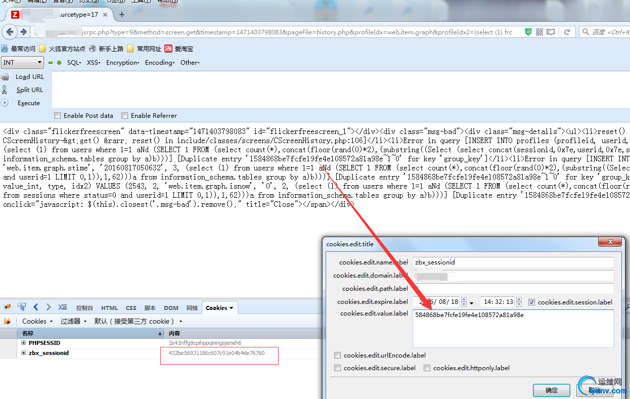630x399 pixels.
Task: Click Firebug back chevron icon
Action: (x=36, y=307)
